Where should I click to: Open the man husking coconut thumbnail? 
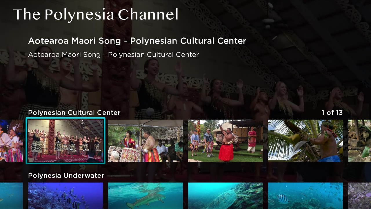point(305,141)
